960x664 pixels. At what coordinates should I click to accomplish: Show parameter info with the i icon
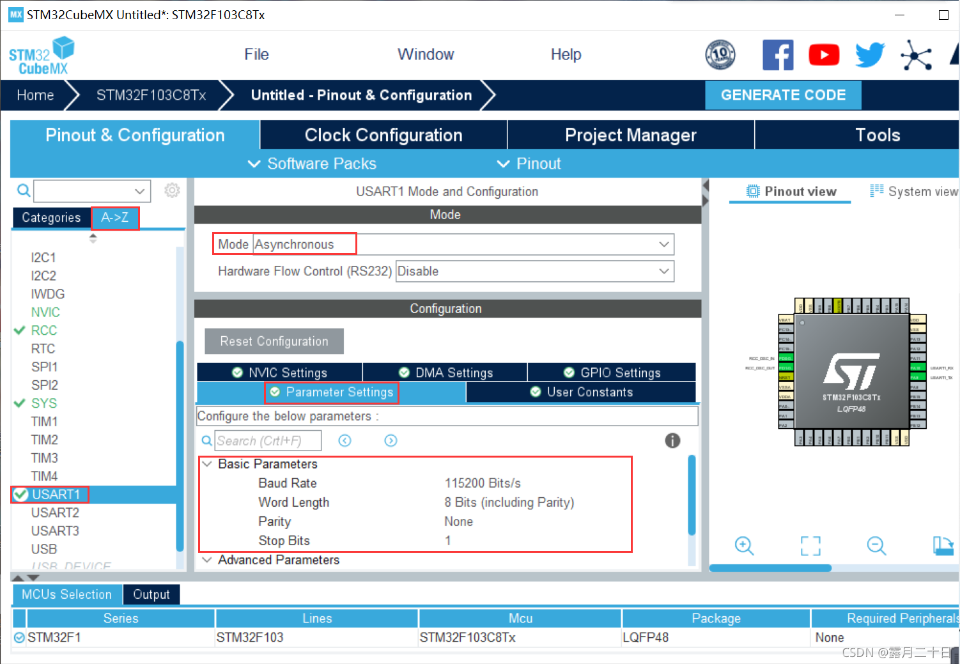(672, 440)
